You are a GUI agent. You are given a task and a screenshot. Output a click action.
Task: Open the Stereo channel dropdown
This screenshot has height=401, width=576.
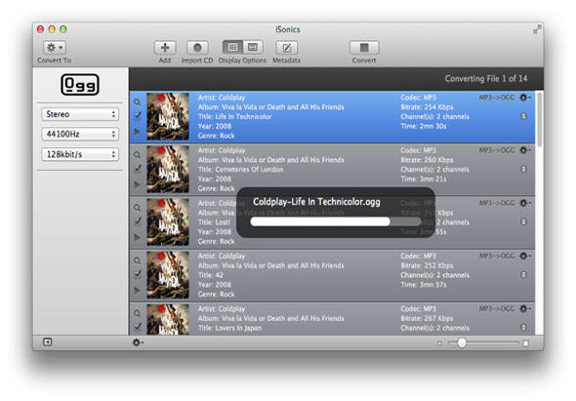point(80,114)
